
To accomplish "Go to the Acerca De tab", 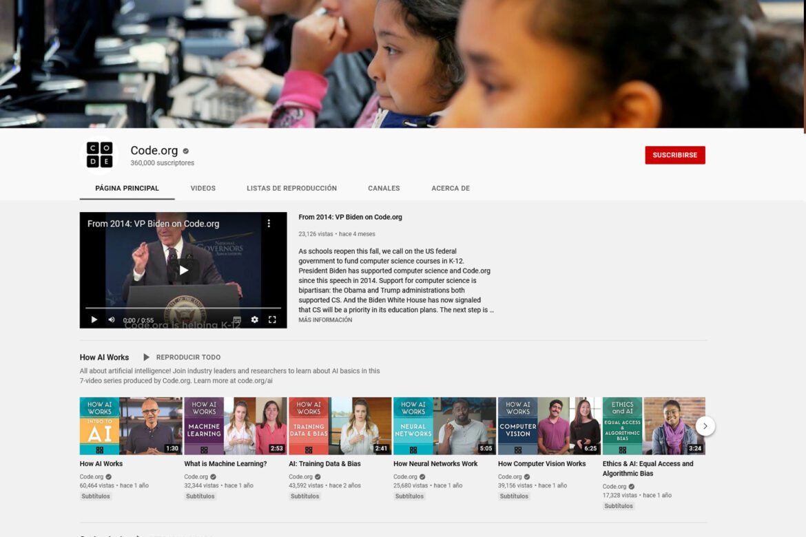I will (450, 188).
